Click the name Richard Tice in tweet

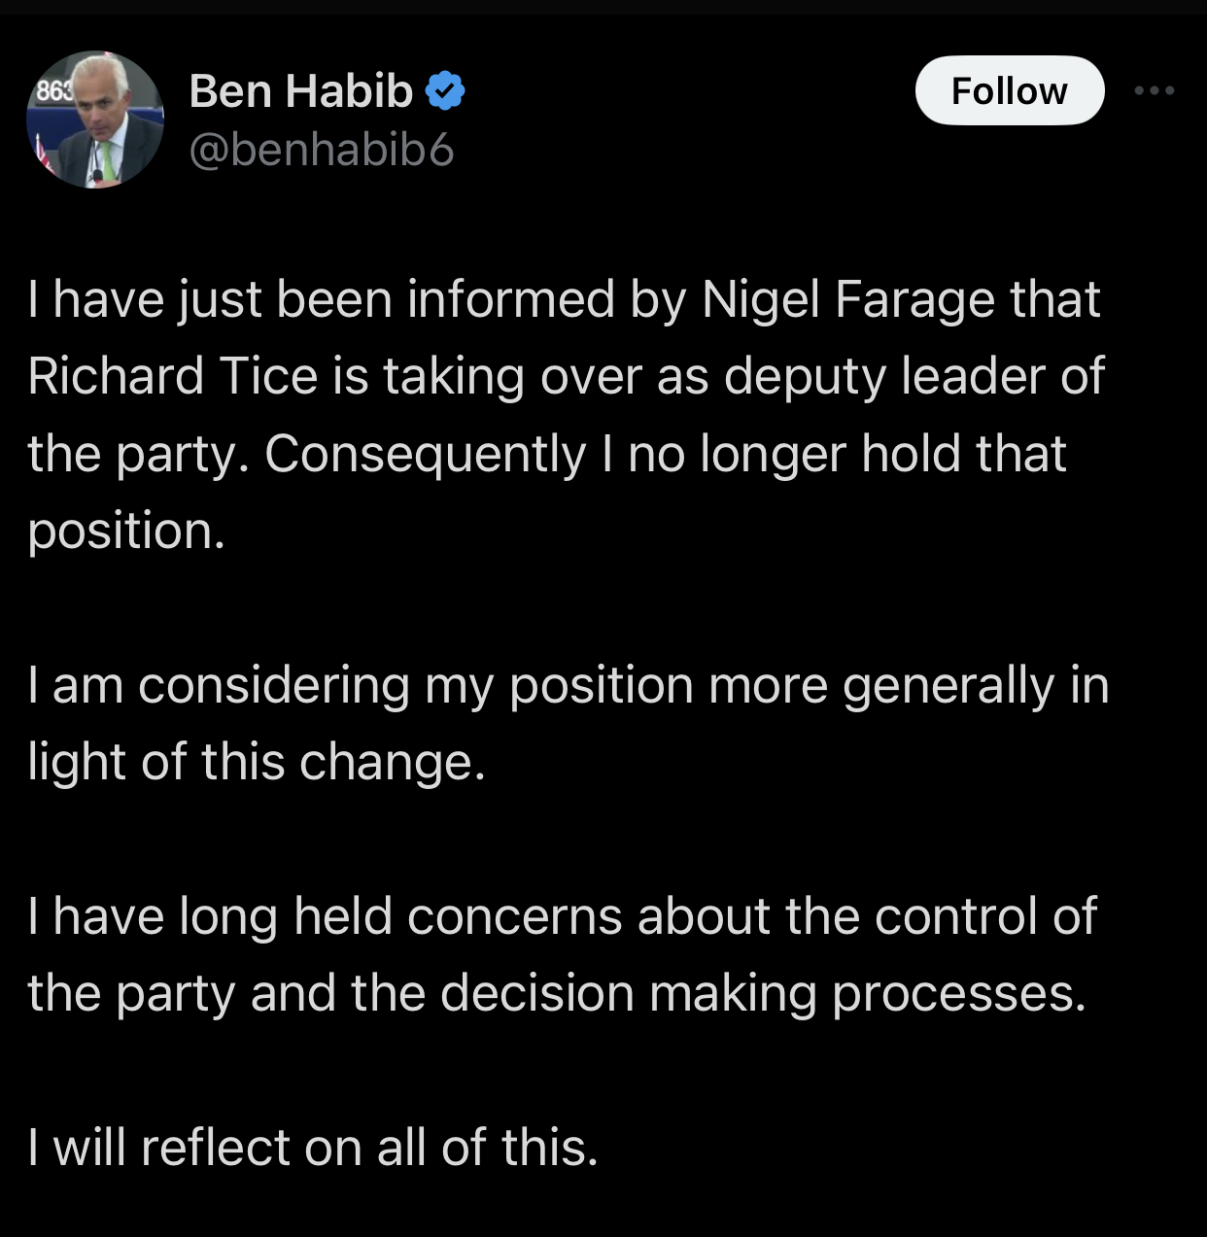tap(173, 376)
